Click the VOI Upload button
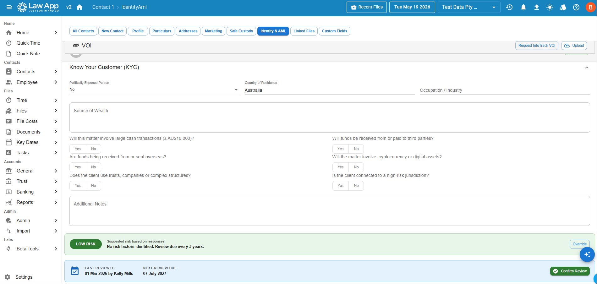The width and height of the screenshot is (597, 284). tap(574, 46)
